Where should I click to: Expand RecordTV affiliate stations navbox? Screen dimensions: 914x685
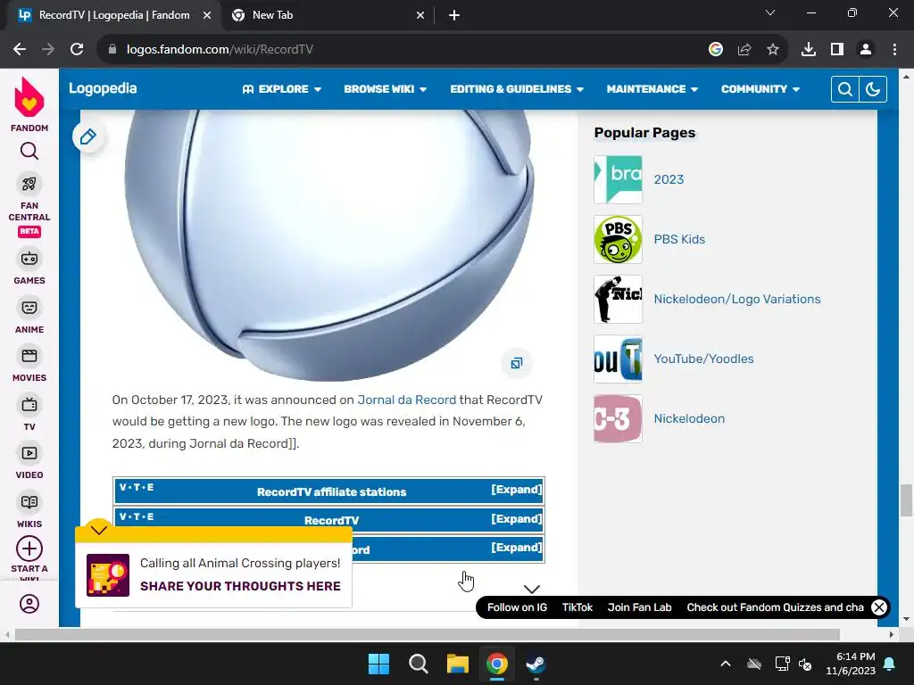pos(517,490)
